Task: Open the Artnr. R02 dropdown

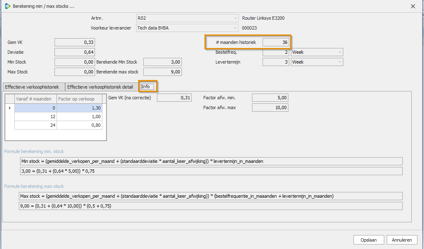Action: point(235,18)
